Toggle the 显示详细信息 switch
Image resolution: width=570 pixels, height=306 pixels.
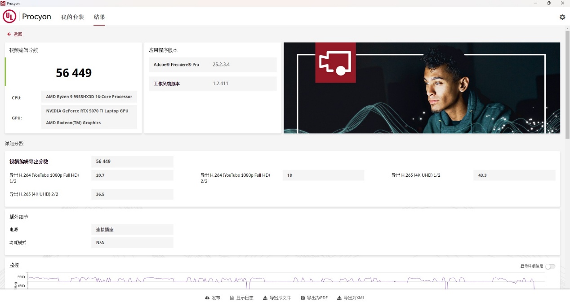pos(550,266)
